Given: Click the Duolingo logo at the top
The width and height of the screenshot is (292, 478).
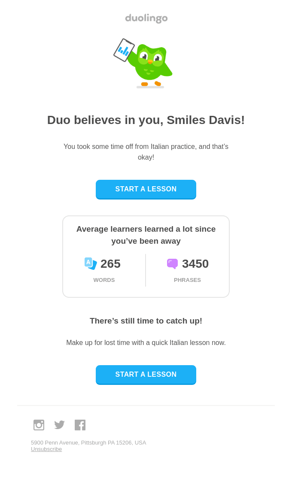Looking at the screenshot, I should [146, 18].
